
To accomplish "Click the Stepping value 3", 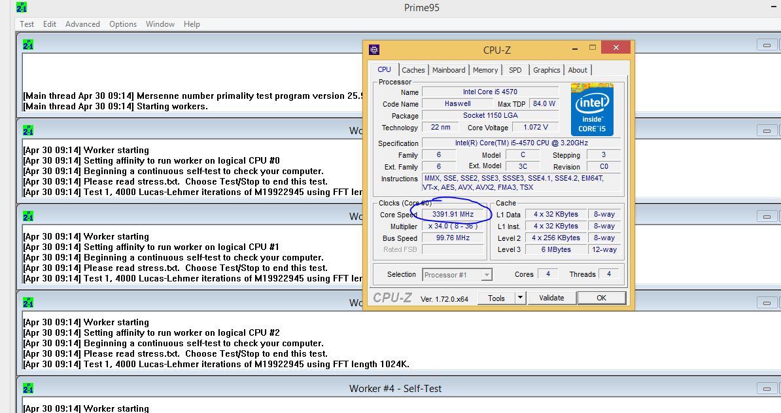I will (x=604, y=155).
